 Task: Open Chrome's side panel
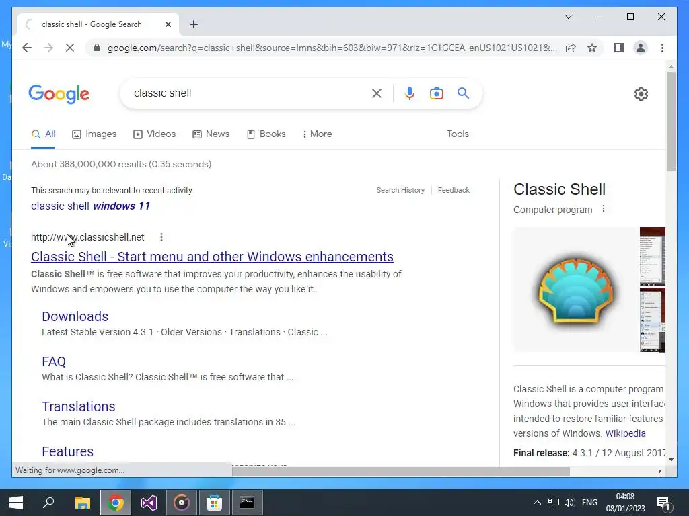pyautogui.click(x=619, y=48)
